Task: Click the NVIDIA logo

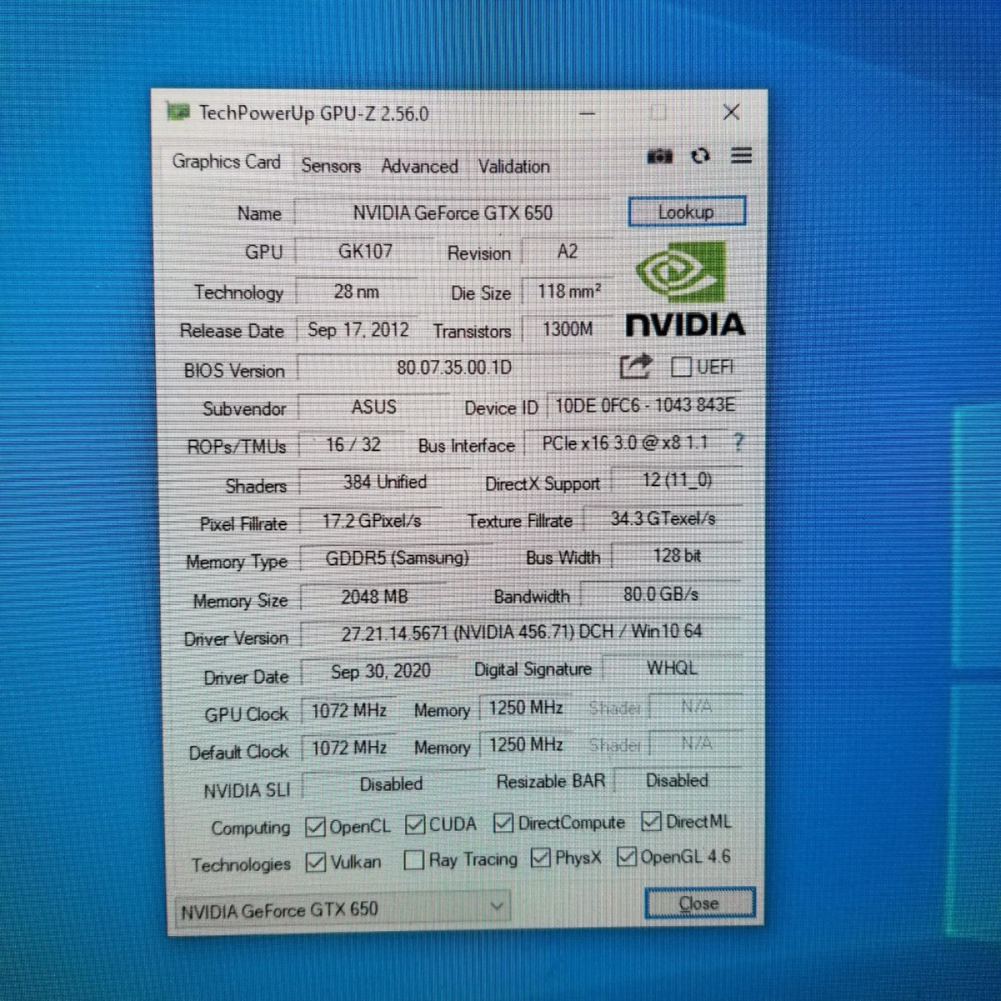Action: [685, 289]
